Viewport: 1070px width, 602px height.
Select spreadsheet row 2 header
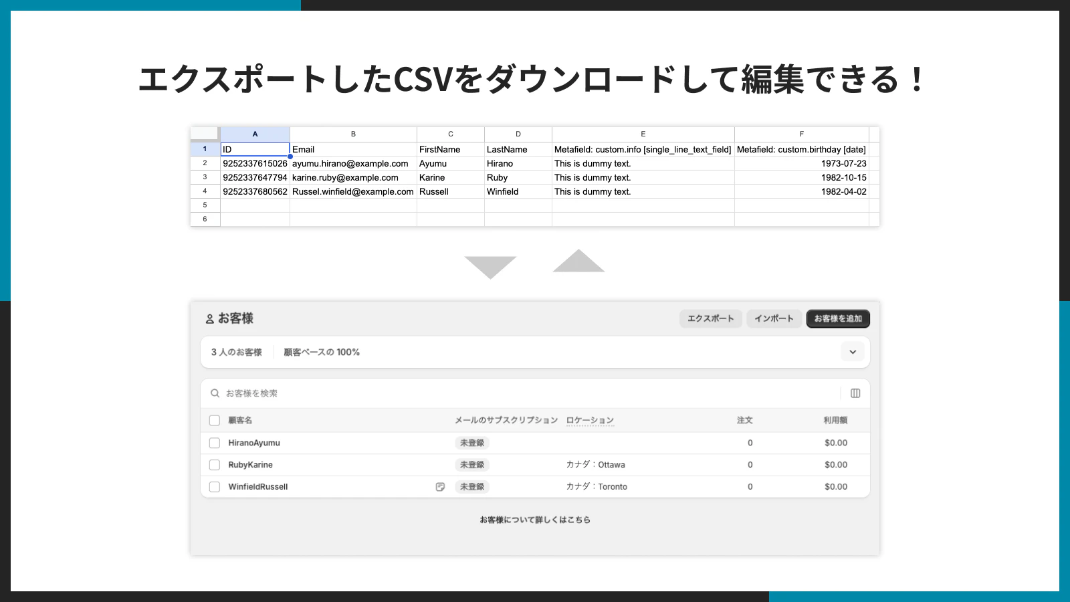[205, 163]
